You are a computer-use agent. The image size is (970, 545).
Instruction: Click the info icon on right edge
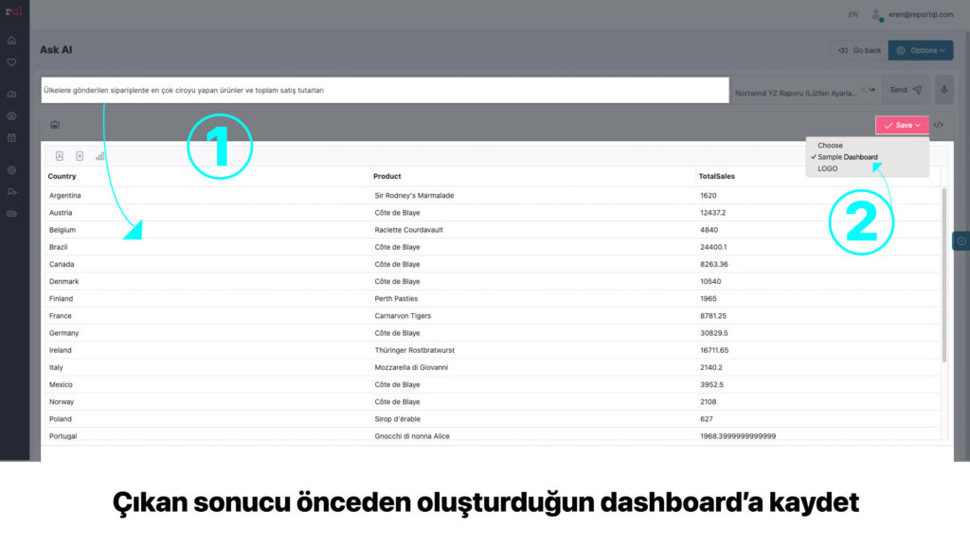point(960,241)
